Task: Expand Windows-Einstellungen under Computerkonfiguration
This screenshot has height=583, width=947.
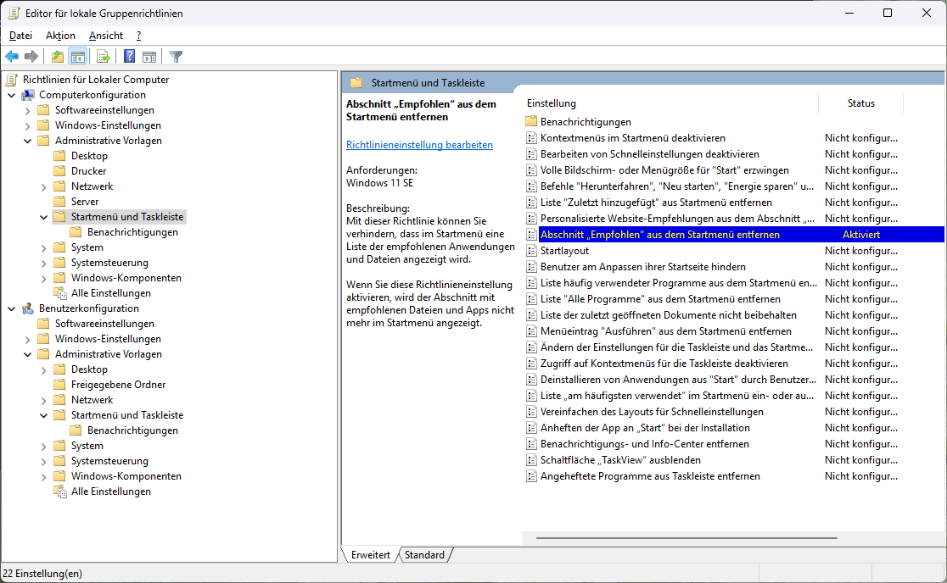Action: coord(28,126)
